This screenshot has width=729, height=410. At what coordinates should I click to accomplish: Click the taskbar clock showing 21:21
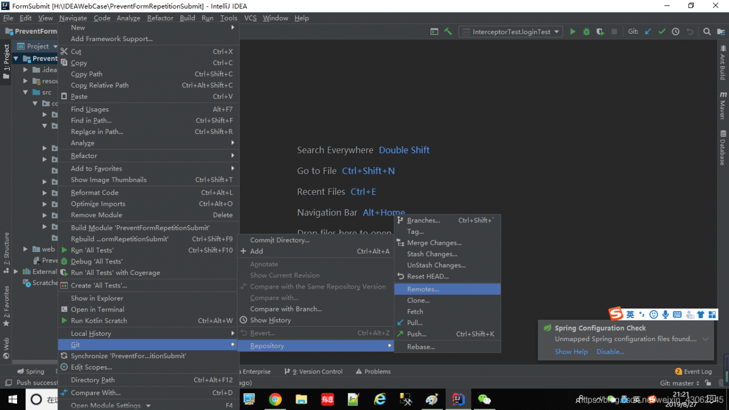pyautogui.click(x=681, y=395)
